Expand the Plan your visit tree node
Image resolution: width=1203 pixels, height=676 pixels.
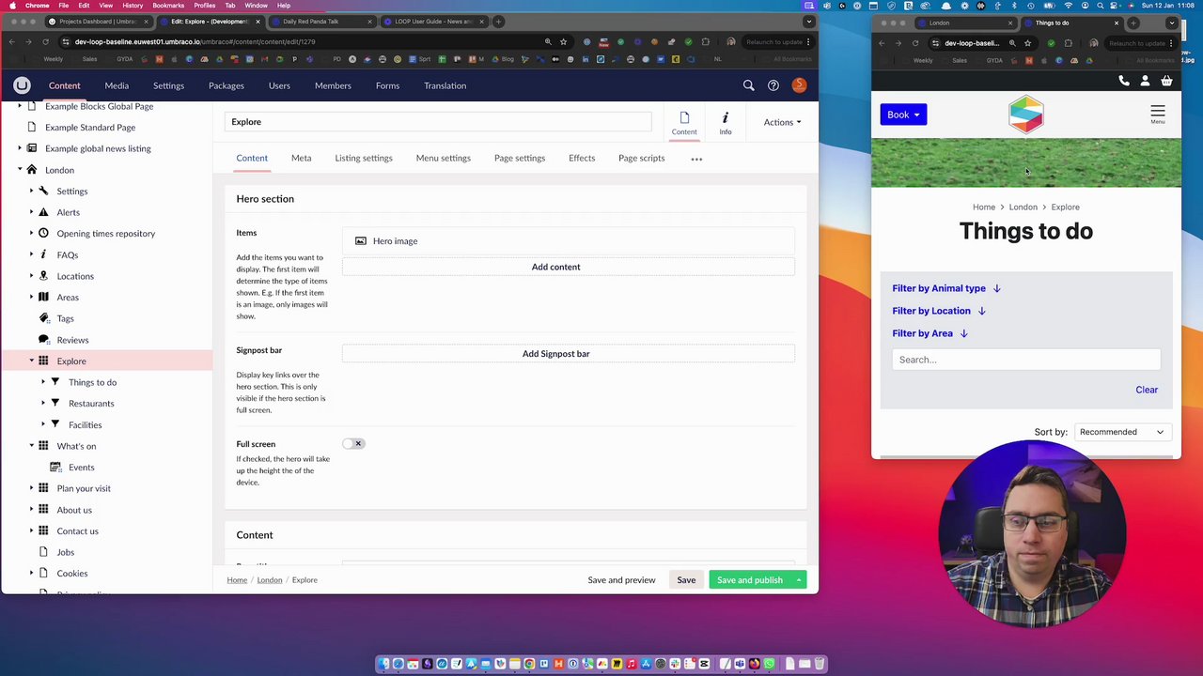[x=31, y=488]
